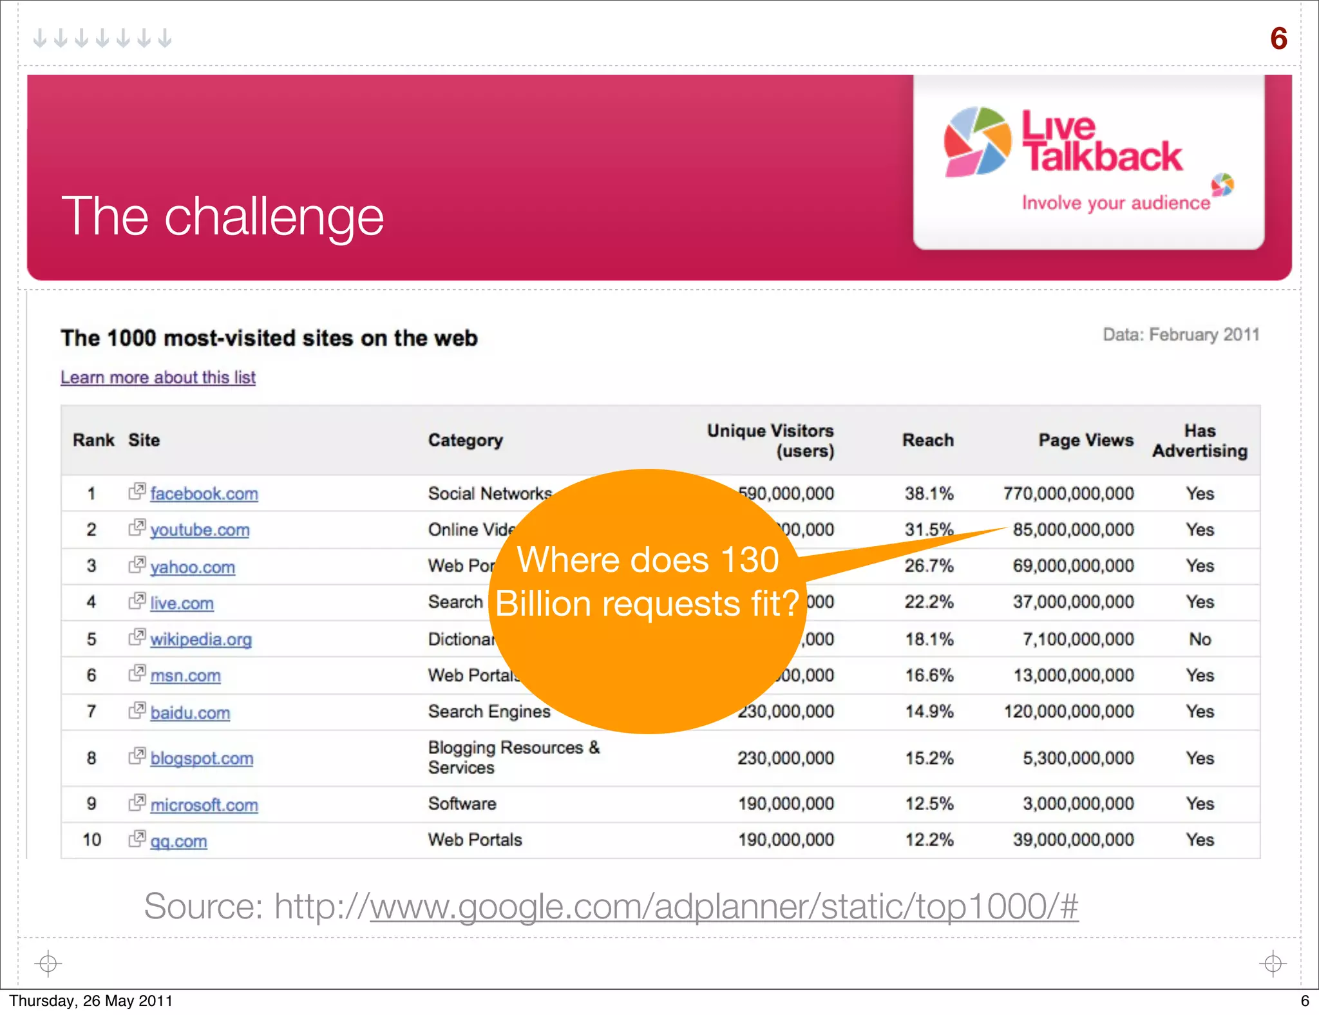The image size is (1319, 1015).
Task: Open the blogspot.com site link
Action: [x=202, y=759]
